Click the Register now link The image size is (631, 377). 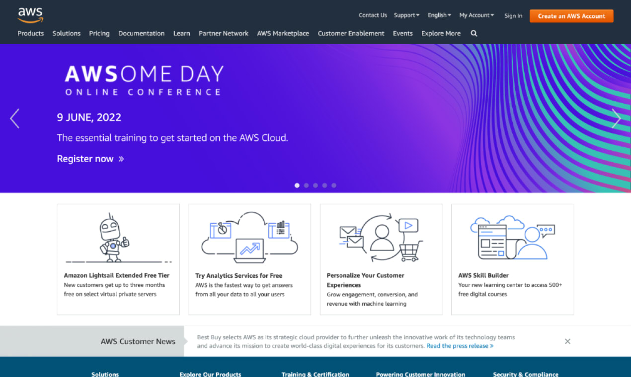coord(90,159)
